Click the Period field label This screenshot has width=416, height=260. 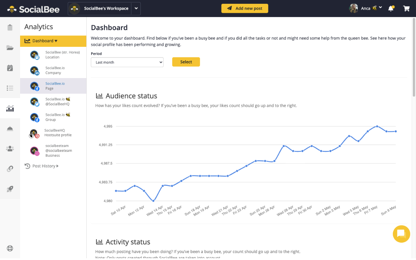(x=96, y=54)
